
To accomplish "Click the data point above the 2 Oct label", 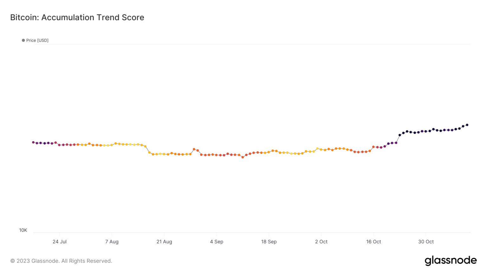I will point(321,149).
